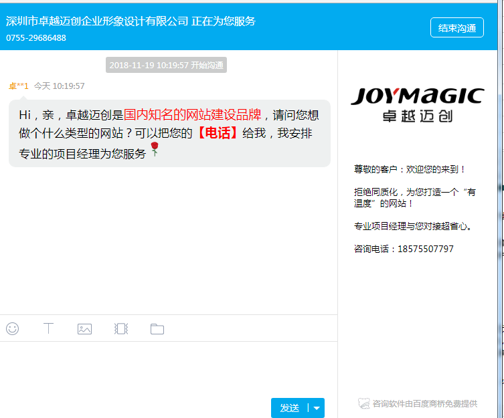Image resolution: width=504 pixels, height=418 pixels.
Task: Click into the message input box
Action: click(x=167, y=368)
